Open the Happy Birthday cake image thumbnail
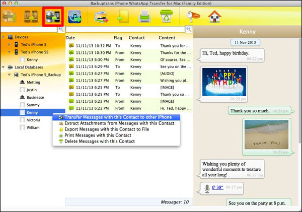 point(224,82)
